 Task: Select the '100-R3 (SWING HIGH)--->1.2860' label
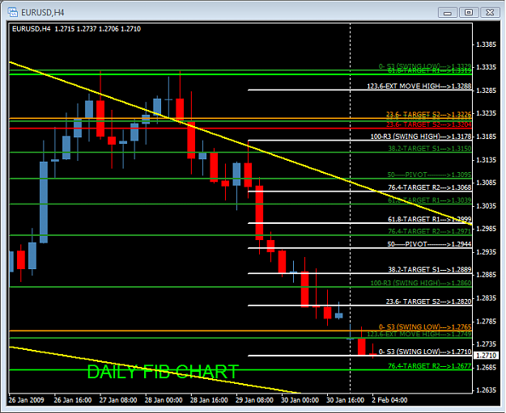coord(421,283)
